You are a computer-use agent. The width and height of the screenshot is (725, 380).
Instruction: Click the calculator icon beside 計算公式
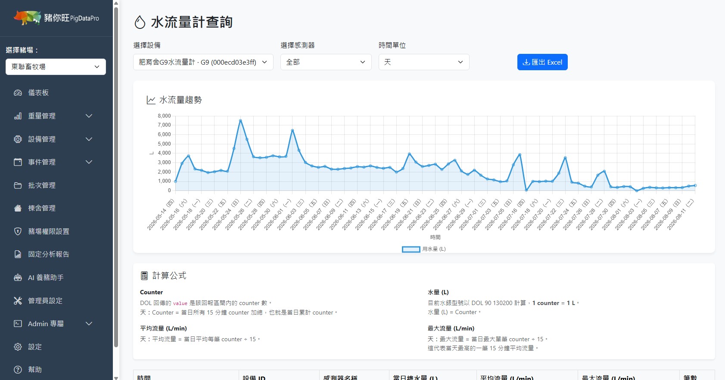[144, 276]
